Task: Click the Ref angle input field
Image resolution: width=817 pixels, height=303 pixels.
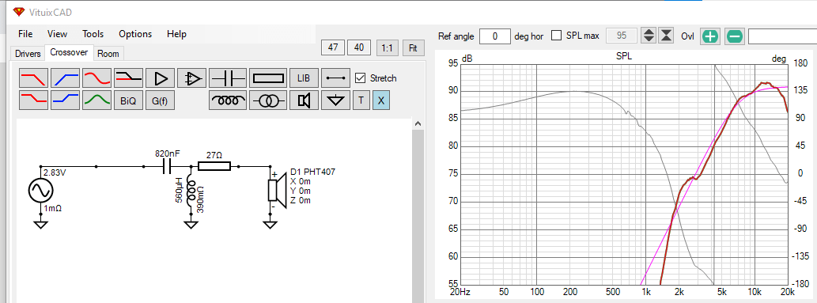Action: point(494,36)
